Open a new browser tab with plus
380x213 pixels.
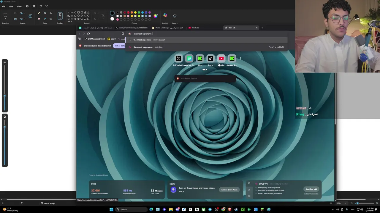(262, 28)
